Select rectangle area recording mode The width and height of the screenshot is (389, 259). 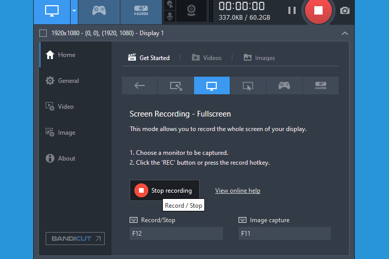click(x=176, y=85)
